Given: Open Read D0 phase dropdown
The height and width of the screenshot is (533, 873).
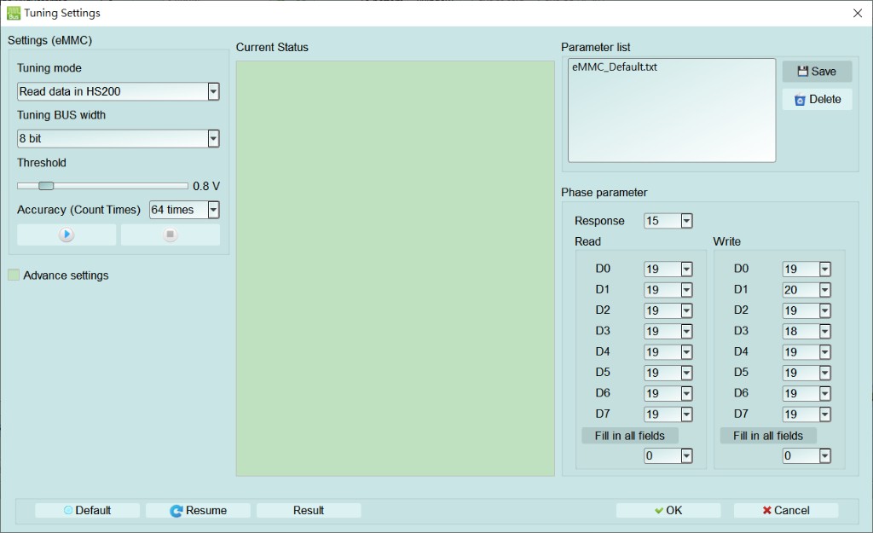Looking at the screenshot, I should 686,269.
